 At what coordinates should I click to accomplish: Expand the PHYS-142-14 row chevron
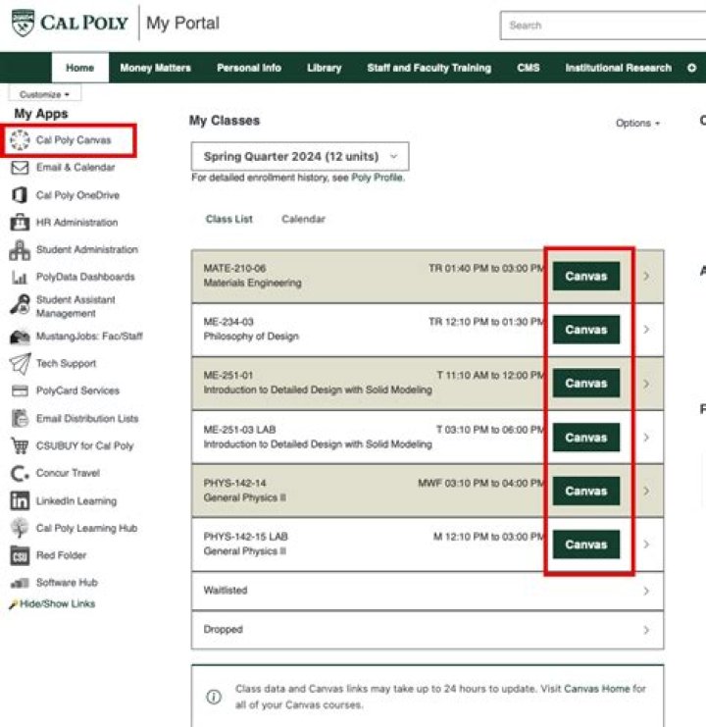click(647, 491)
